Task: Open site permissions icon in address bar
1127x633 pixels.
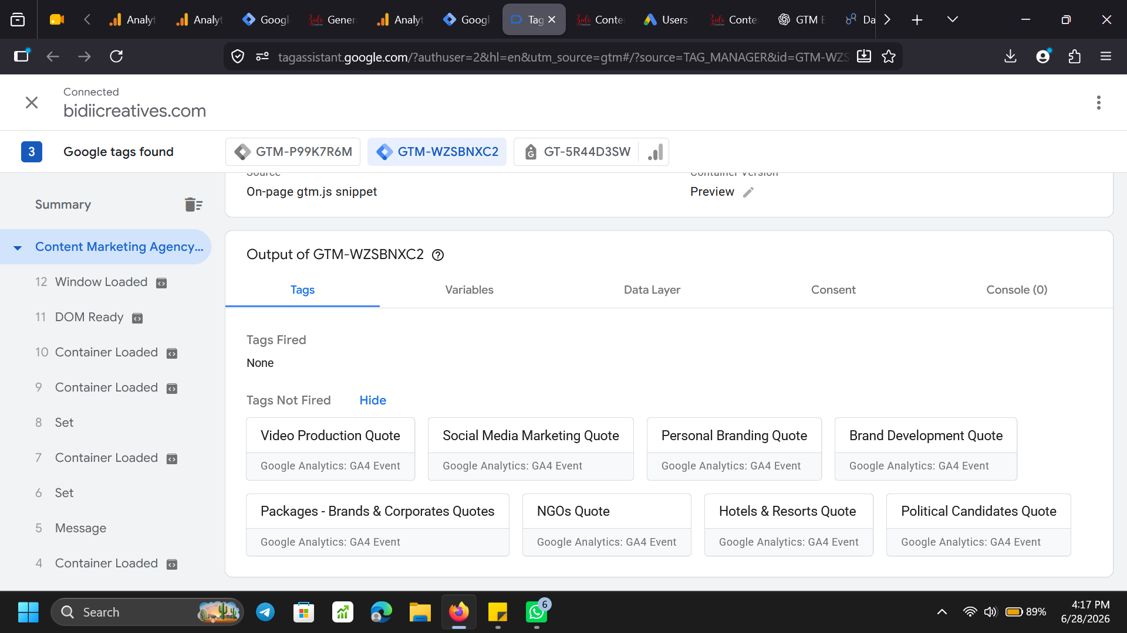Action: coord(262,56)
